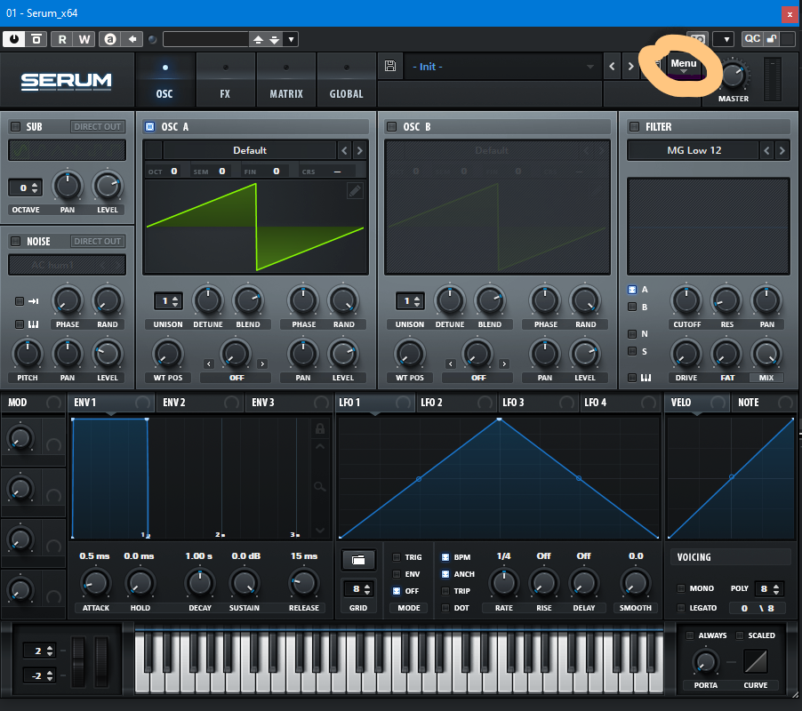Open the Init preset dropdown
The width and height of the screenshot is (802, 711).
pyautogui.click(x=501, y=67)
